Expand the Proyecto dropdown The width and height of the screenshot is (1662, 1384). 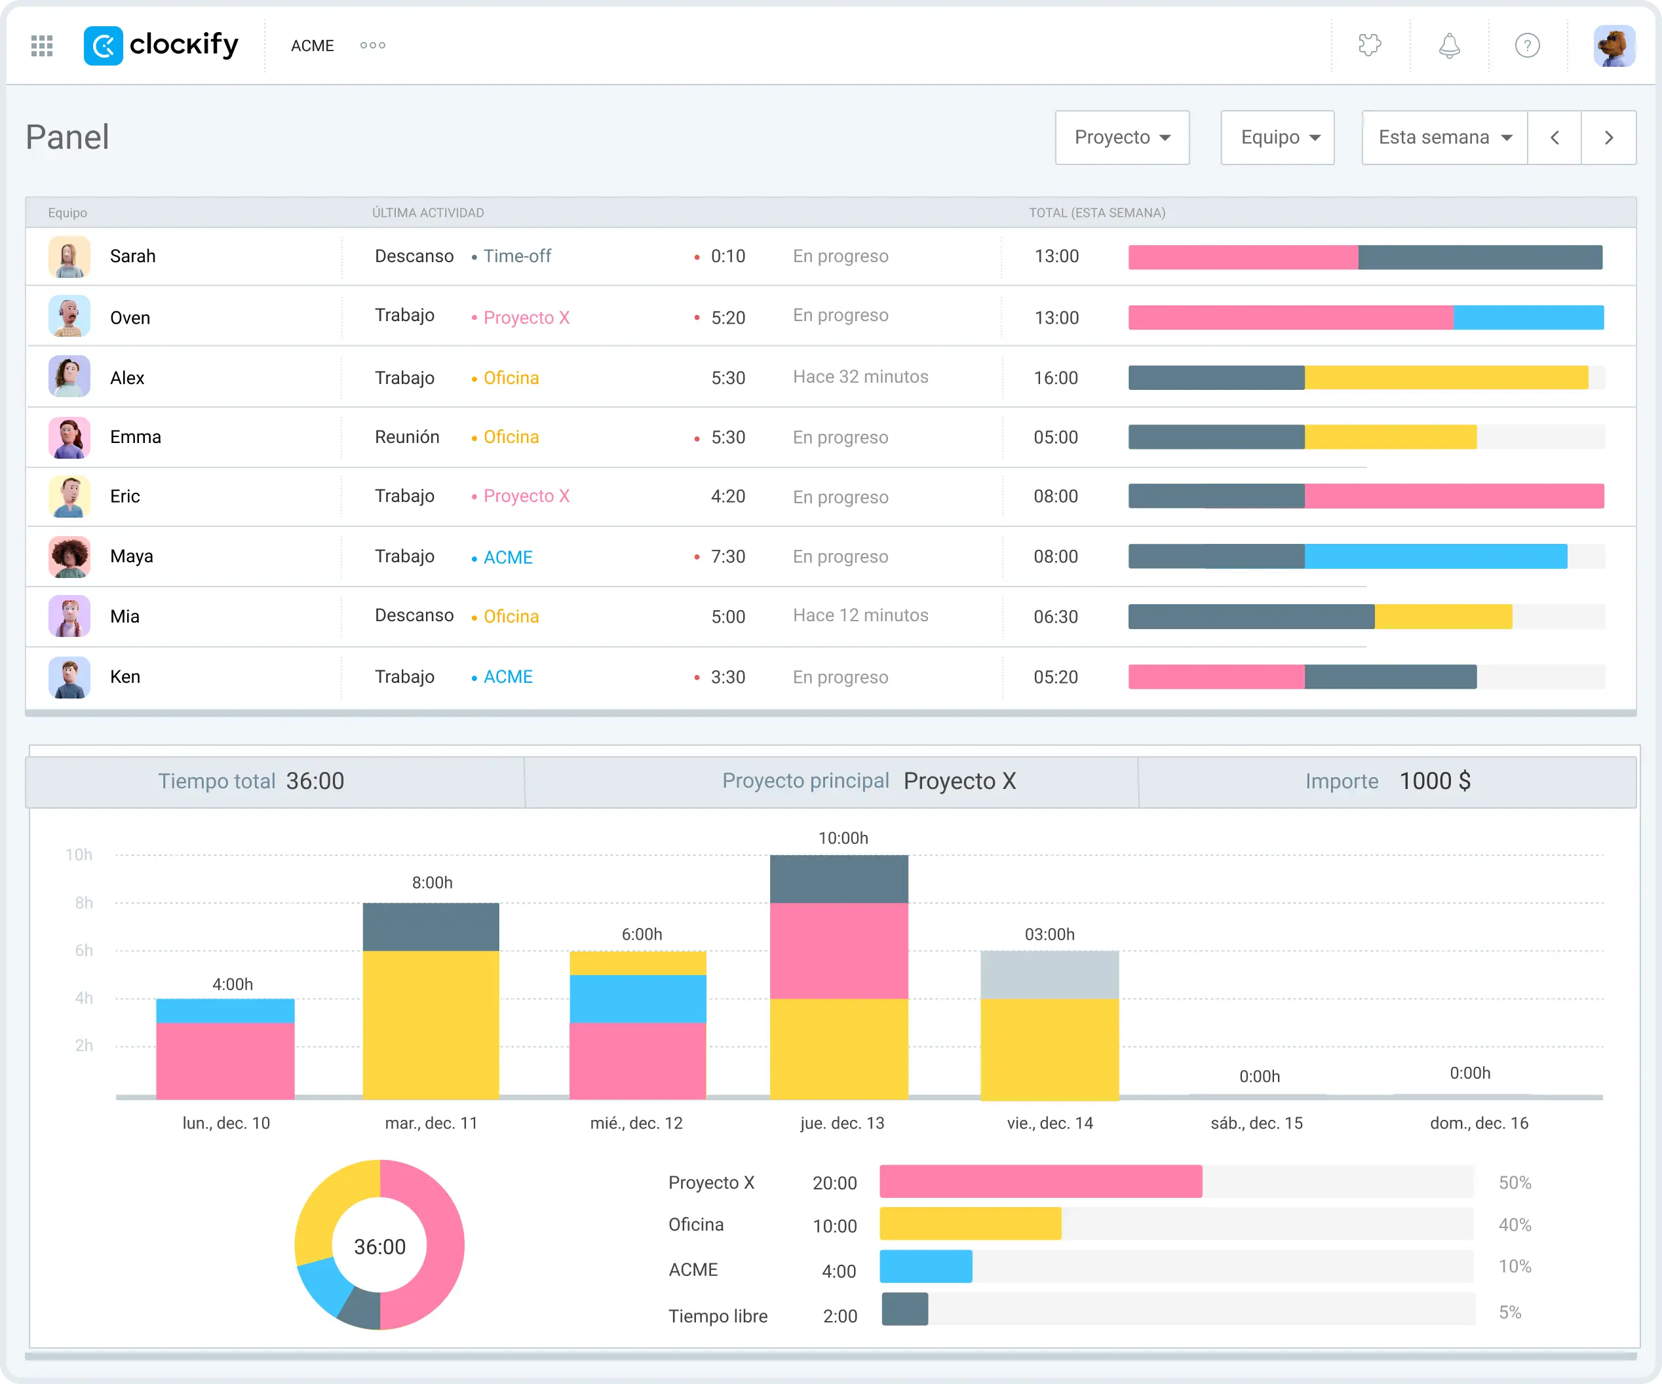[1122, 138]
